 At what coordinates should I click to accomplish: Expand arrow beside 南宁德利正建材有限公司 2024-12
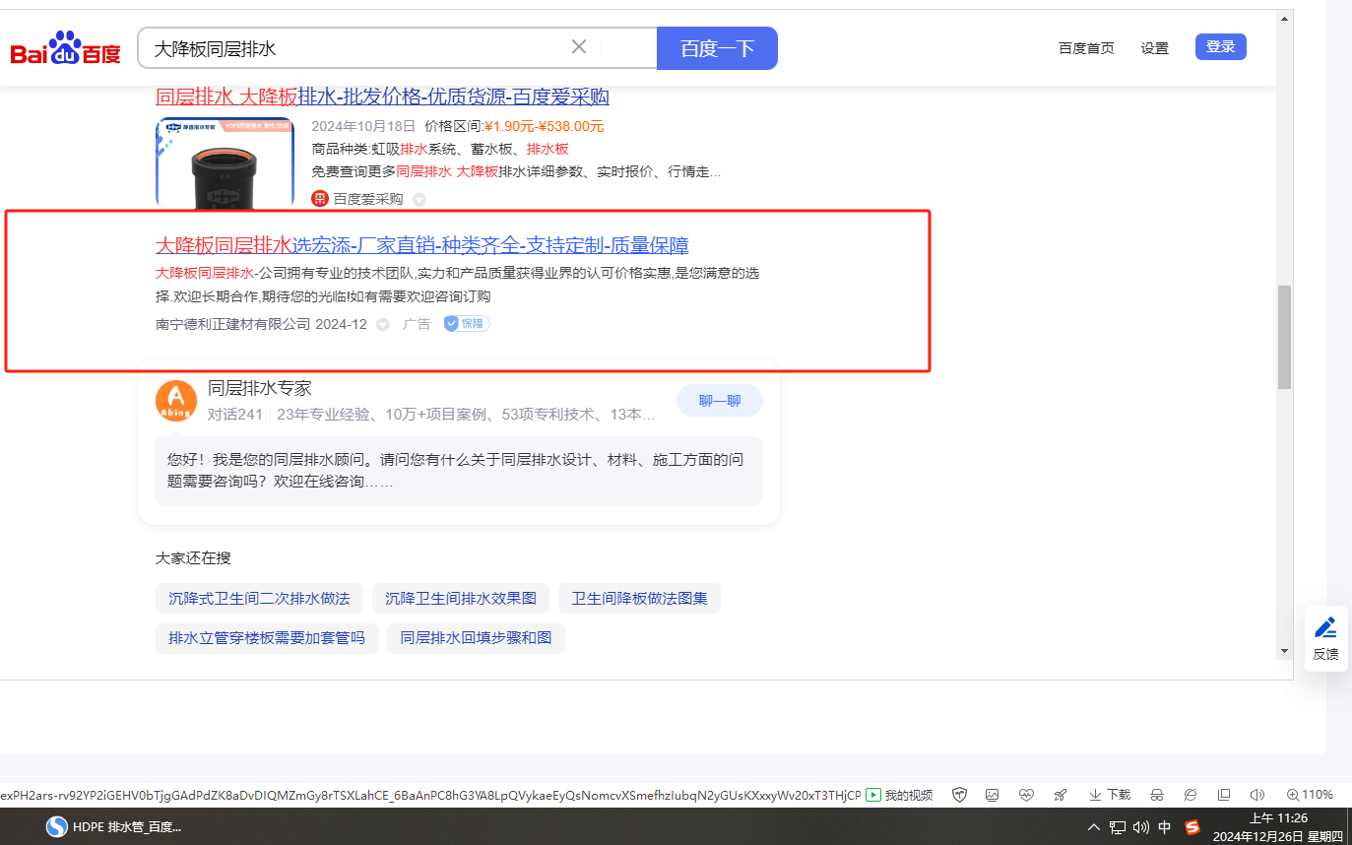(x=383, y=324)
